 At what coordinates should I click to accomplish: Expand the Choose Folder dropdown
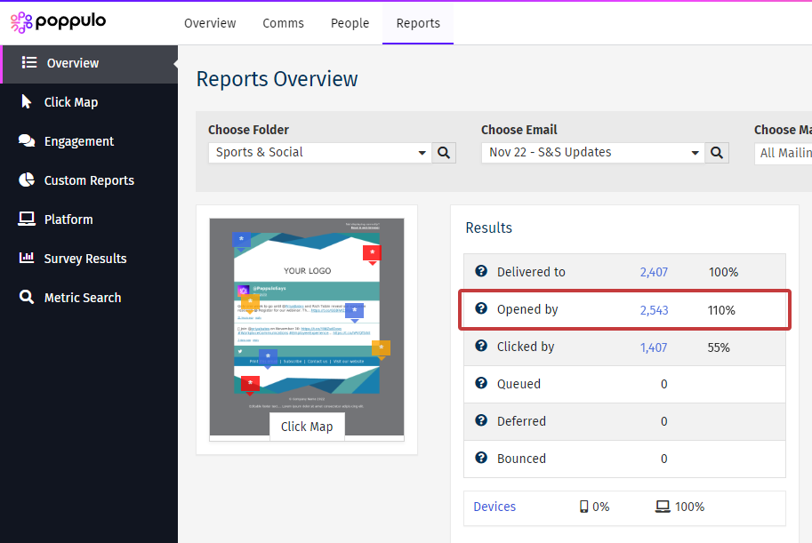(x=320, y=153)
